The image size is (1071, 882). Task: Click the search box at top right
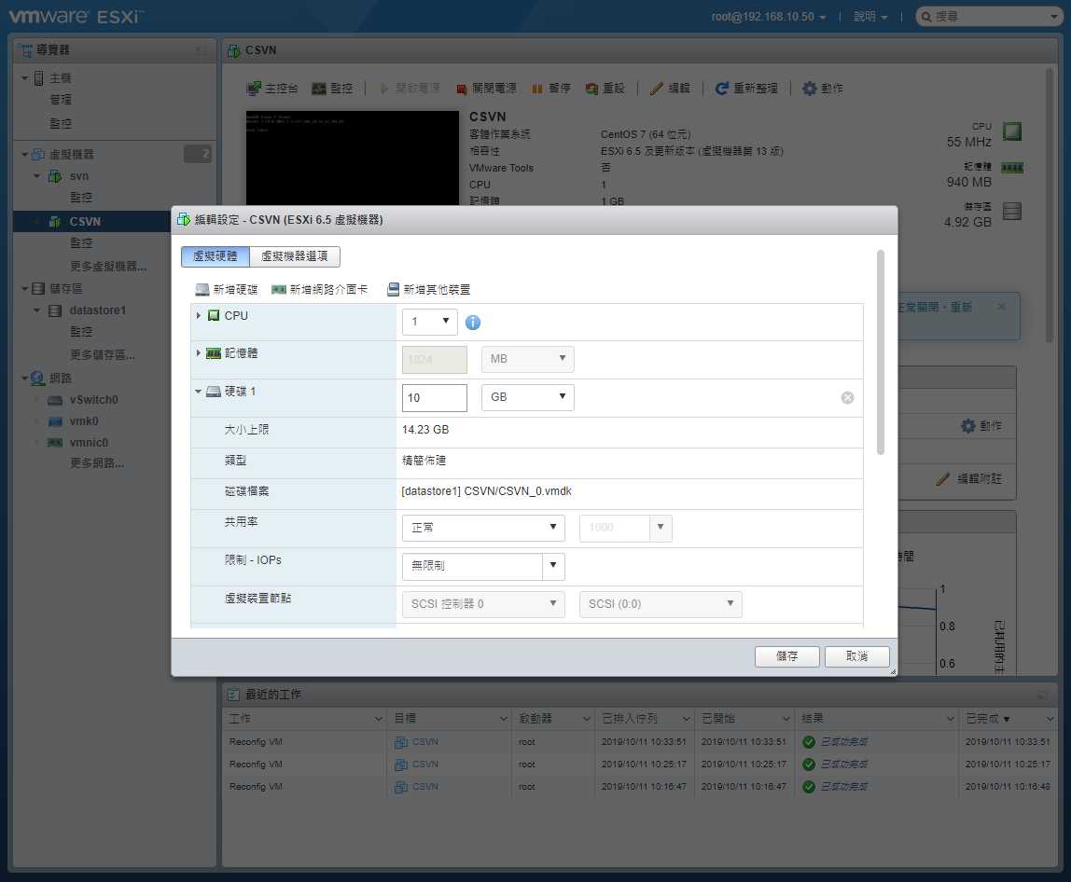pyautogui.click(x=988, y=17)
